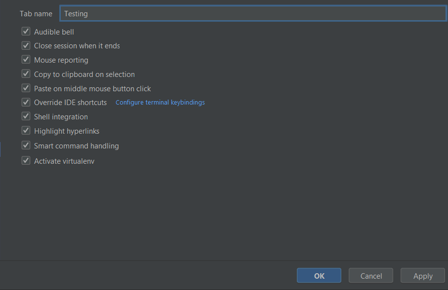448x290 pixels.
Task: Click the "Highlight hyperlinks" label text
Action: pyautogui.click(x=67, y=131)
